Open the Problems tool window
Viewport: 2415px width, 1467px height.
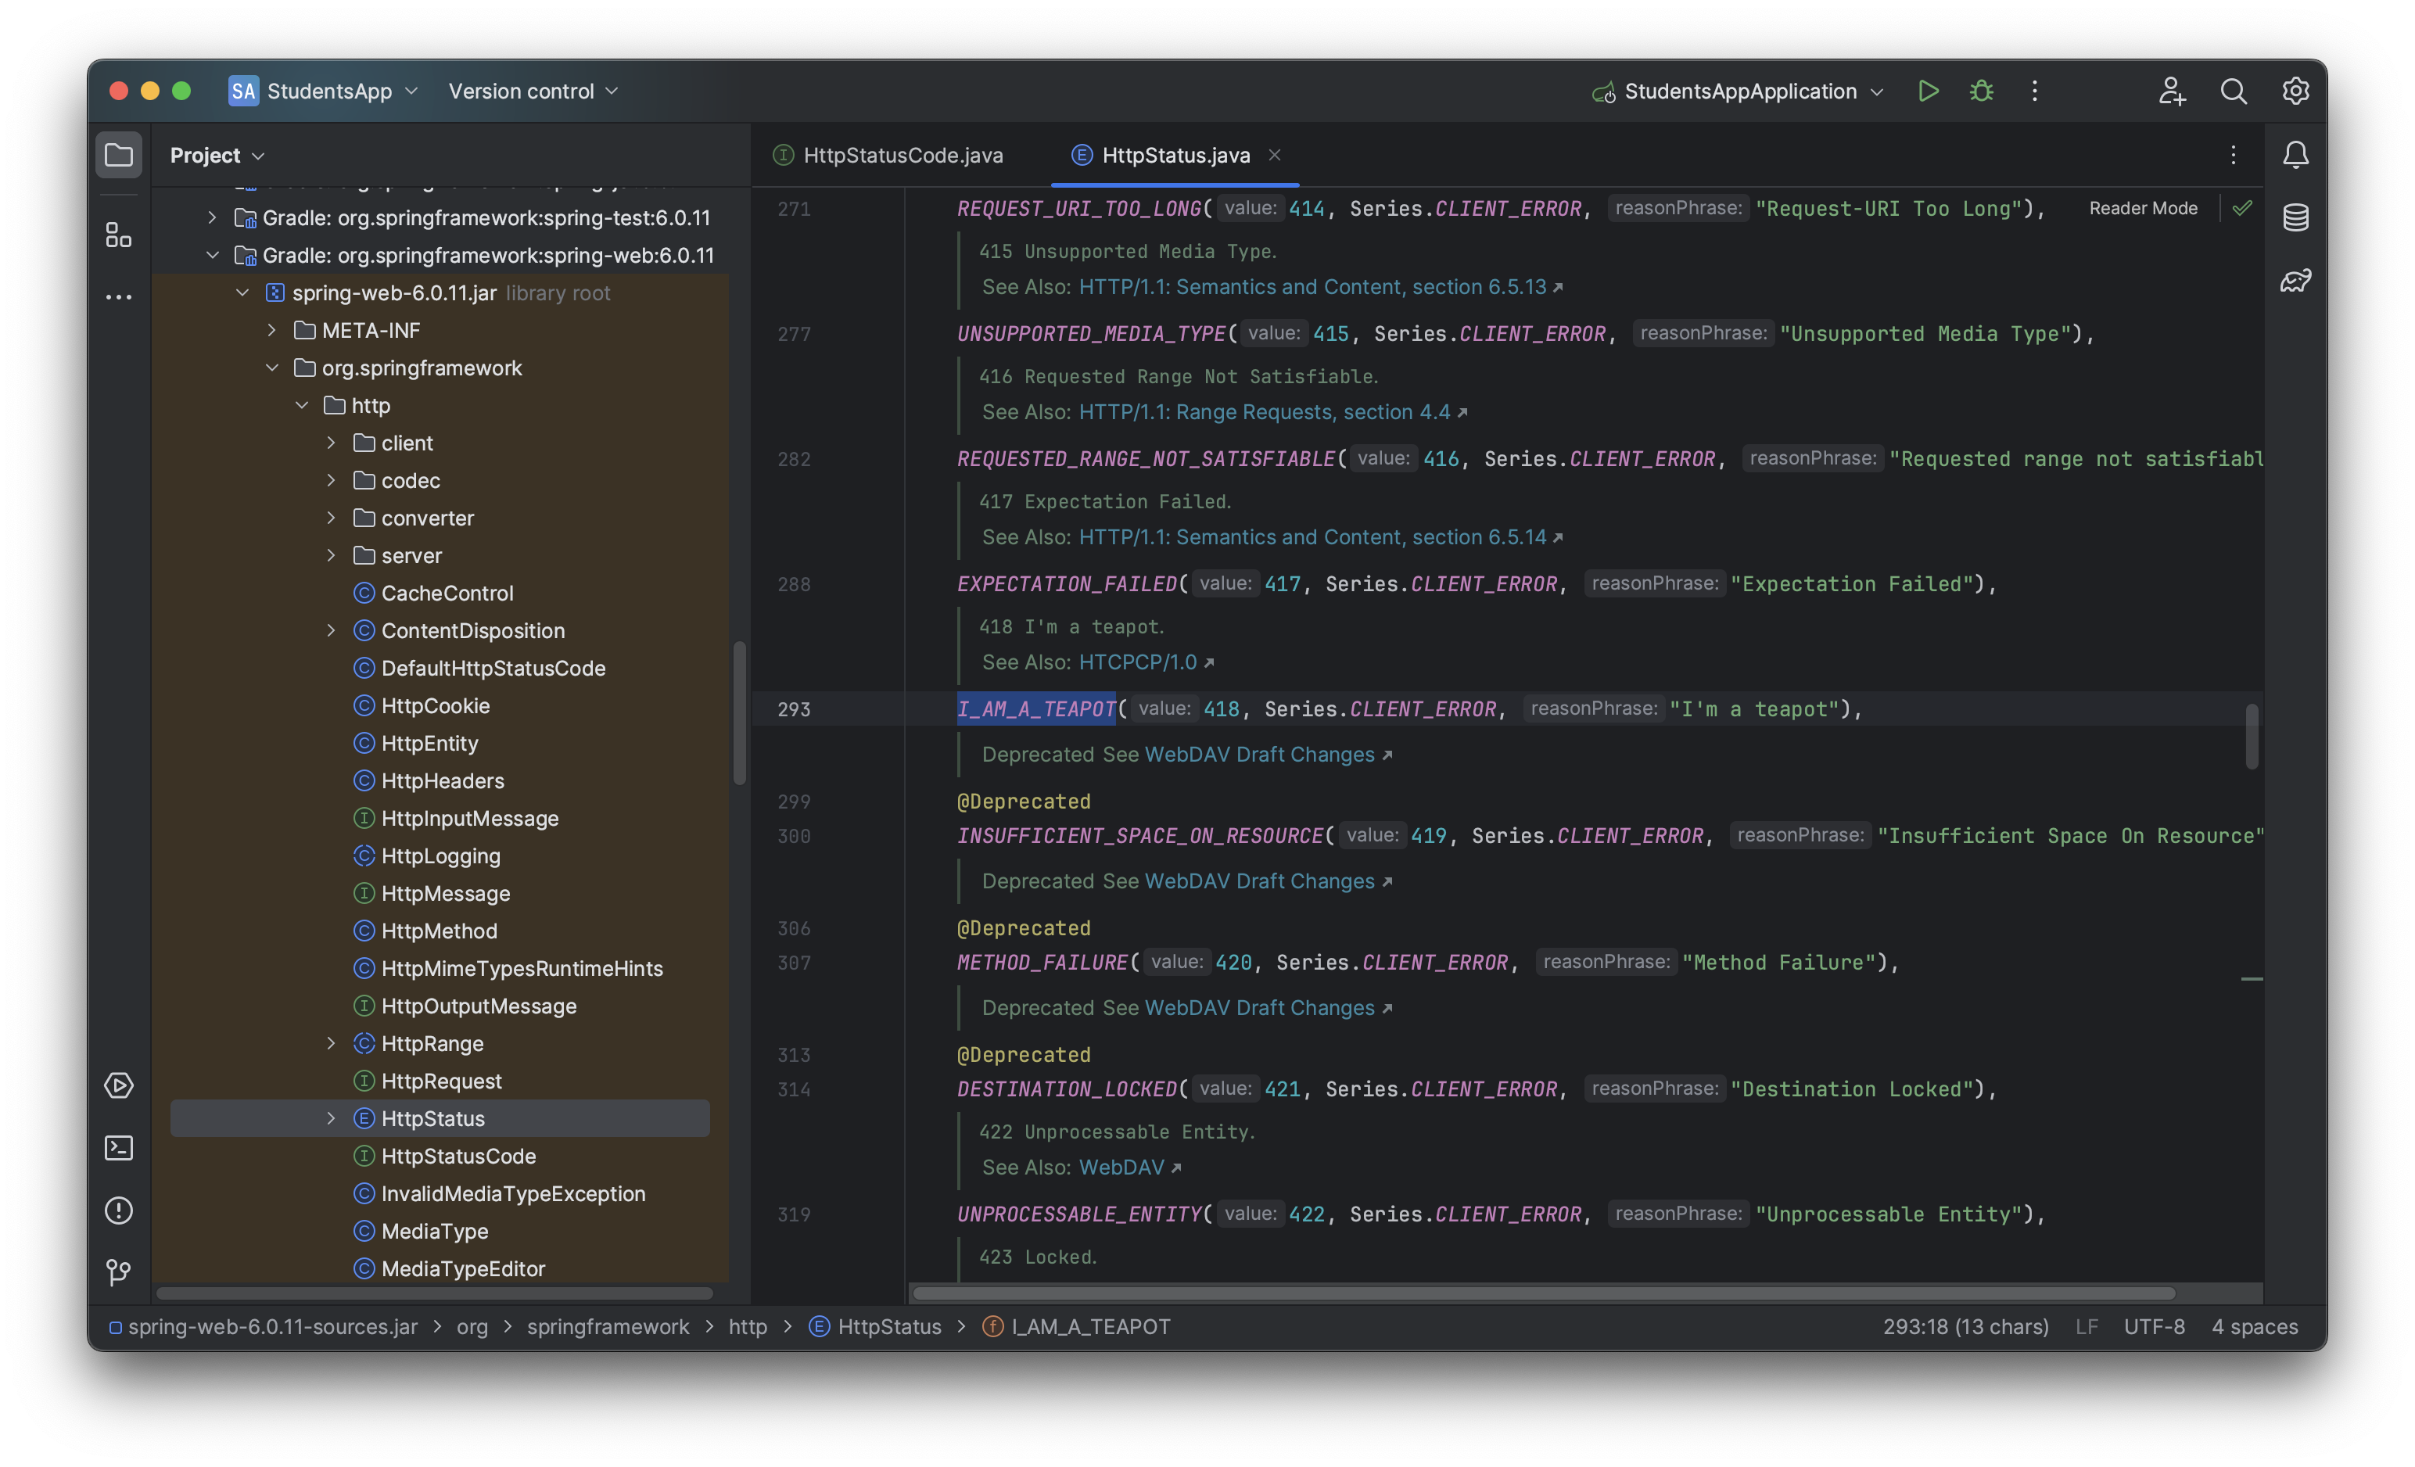(119, 1211)
